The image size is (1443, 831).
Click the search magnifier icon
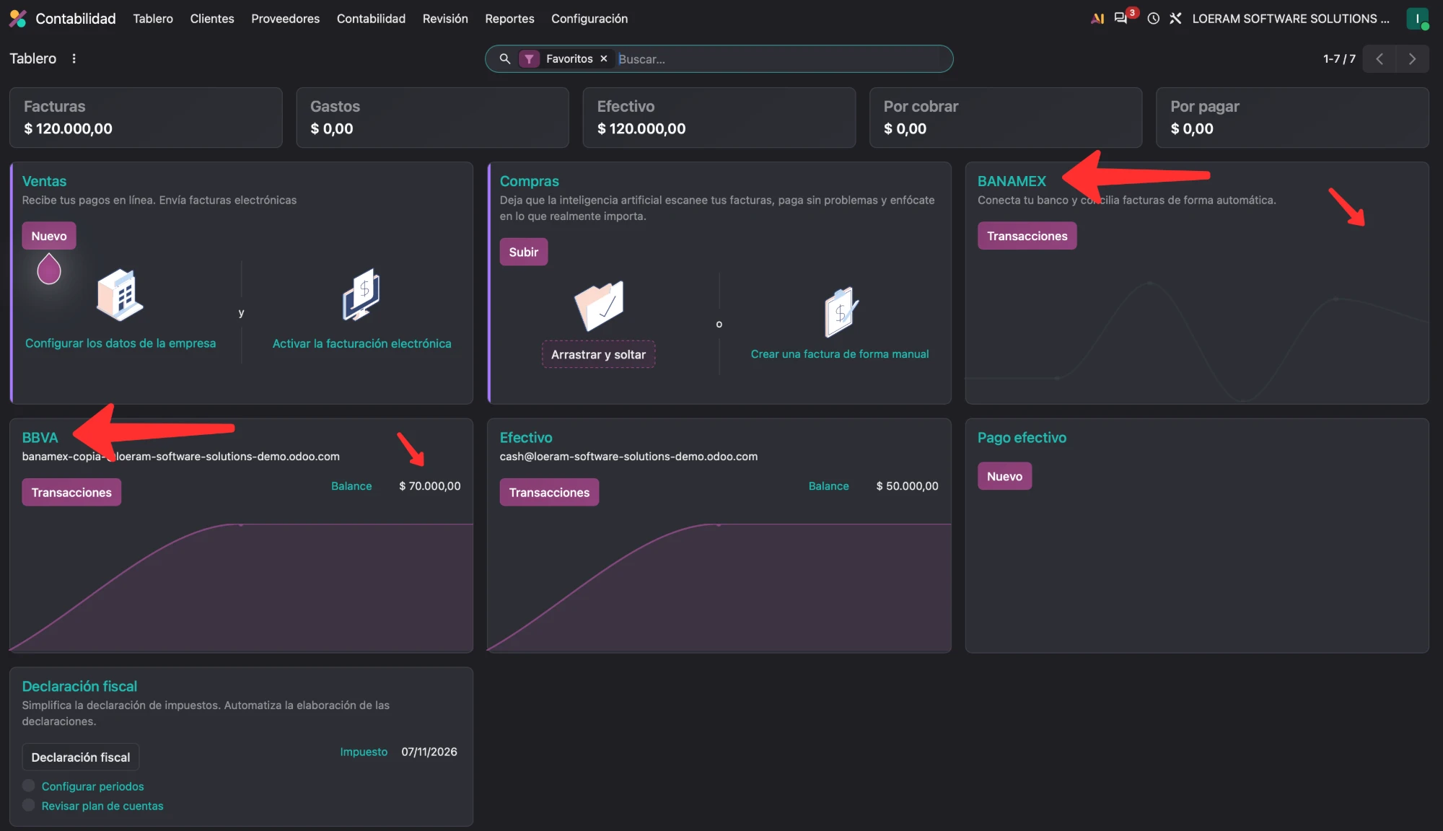[505, 58]
